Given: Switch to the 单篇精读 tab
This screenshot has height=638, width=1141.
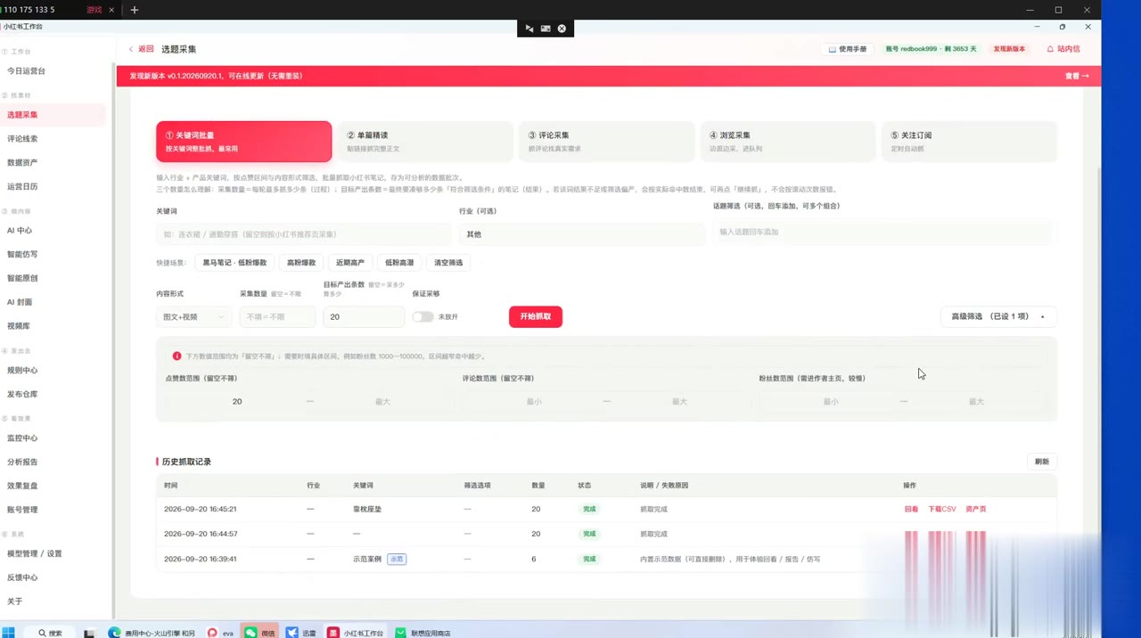Looking at the screenshot, I should pyautogui.click(x=424, y=142).
